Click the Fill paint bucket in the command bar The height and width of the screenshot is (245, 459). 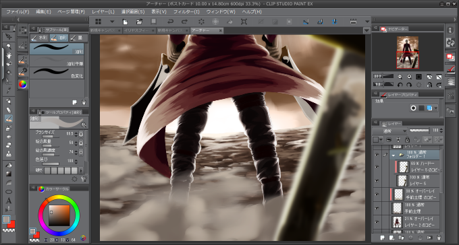click(230, 22)
